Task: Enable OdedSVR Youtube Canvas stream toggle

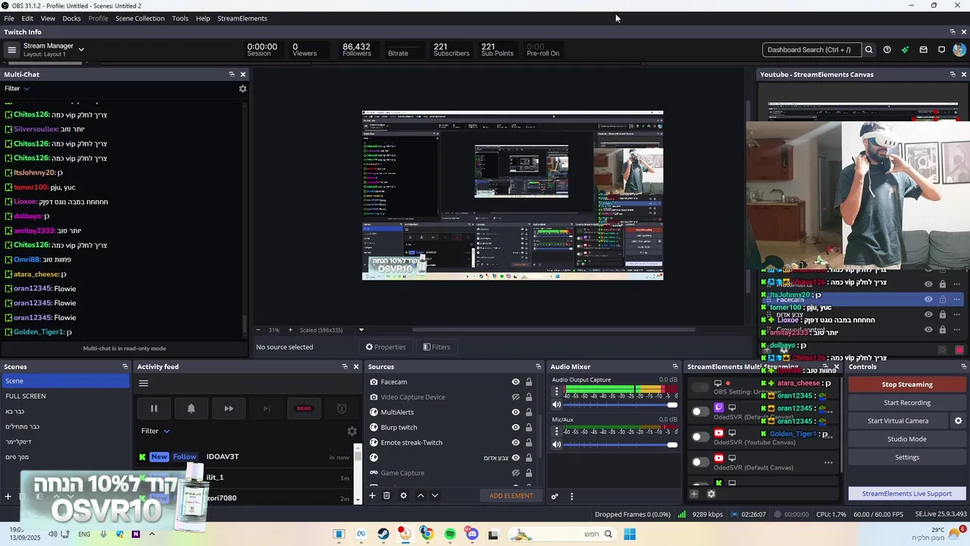Action: pos(700,436)
